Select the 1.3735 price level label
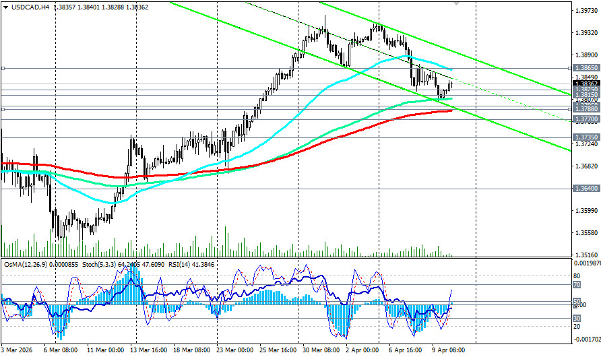This screenshot has height=357, width=601. point(583,137)
